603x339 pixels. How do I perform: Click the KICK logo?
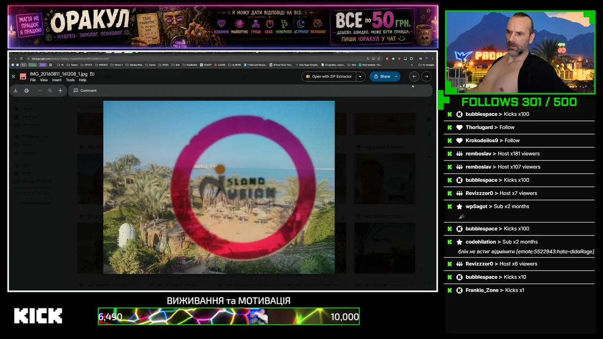38,316
